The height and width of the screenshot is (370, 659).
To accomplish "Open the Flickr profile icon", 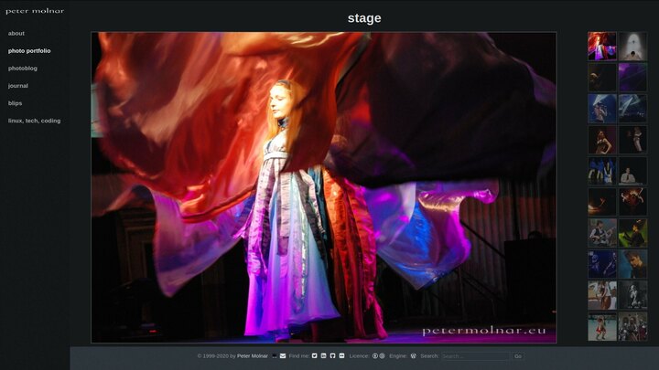I will (x=341, y=355).
